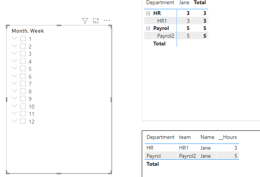Click the slicer's right-edge middle handle
The height and width of the screenshot is (177, 260).
(111, 100)
